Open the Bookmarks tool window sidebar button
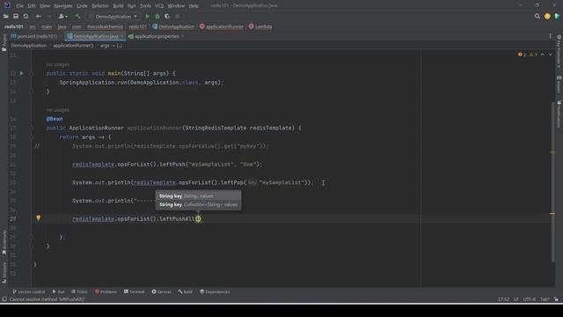563x317 pixels. point(4,243)
